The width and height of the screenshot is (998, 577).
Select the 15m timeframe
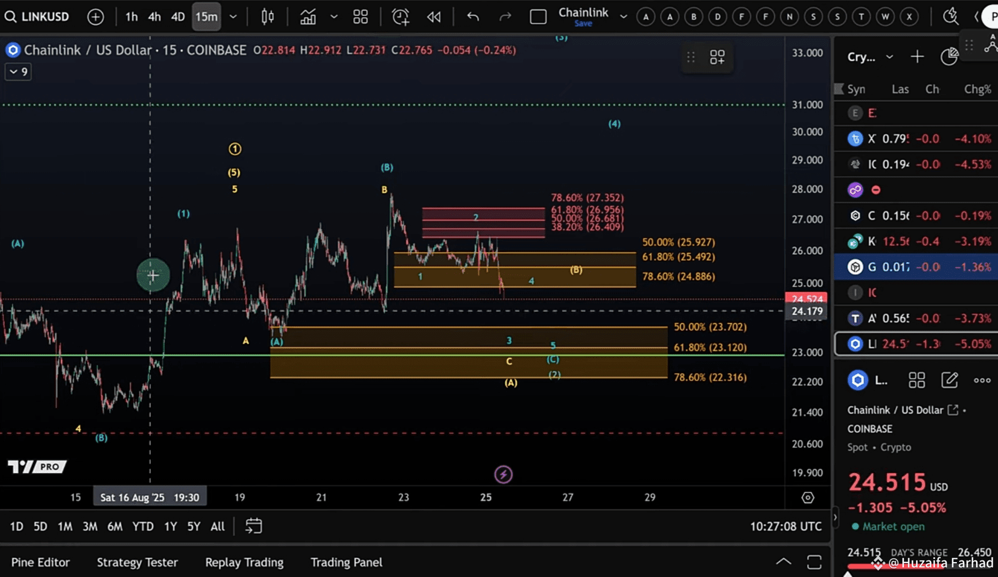pyautogui.click(x=206, y=17)
